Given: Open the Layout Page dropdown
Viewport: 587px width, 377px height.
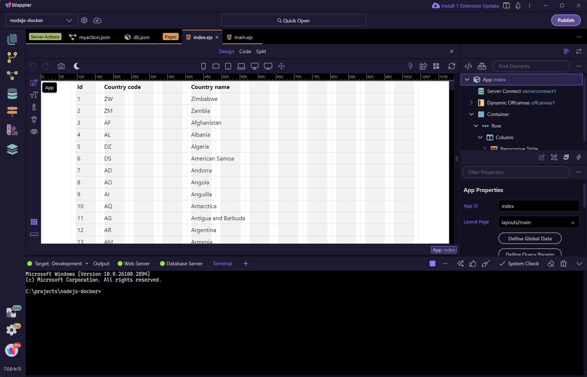Looking at the screenshot, I should pyautogui.click(x=539, y=222).
